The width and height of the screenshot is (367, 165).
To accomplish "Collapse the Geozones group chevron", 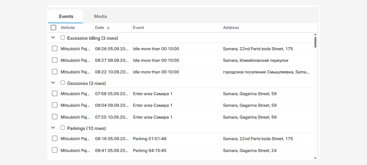I will tap(53, 83).
